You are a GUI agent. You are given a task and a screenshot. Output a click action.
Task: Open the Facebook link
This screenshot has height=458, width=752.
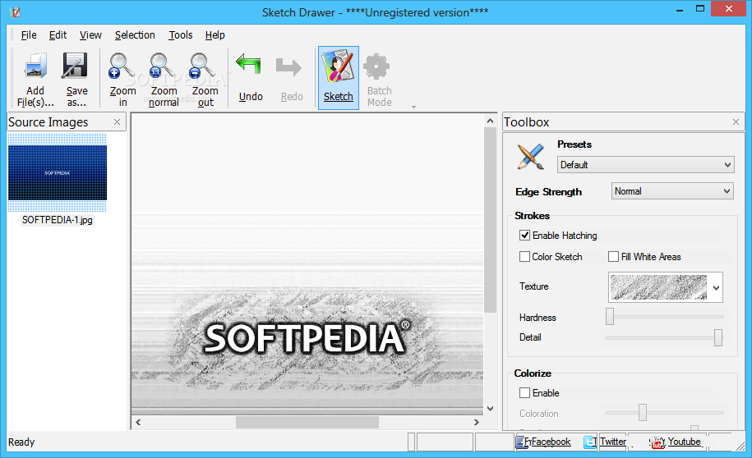click(551, 442)
